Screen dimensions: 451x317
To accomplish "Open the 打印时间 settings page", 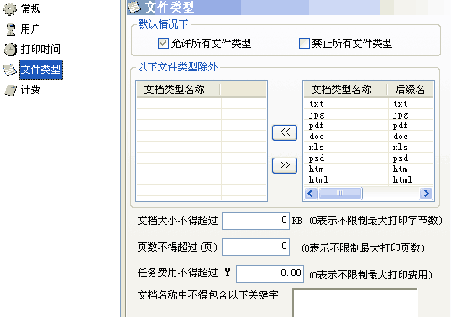I will 40,49.
